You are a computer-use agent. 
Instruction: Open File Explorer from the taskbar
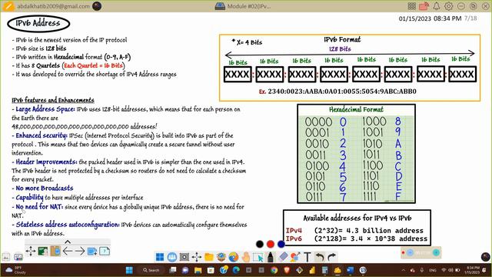pyautogui.click(x=198, y=270)
